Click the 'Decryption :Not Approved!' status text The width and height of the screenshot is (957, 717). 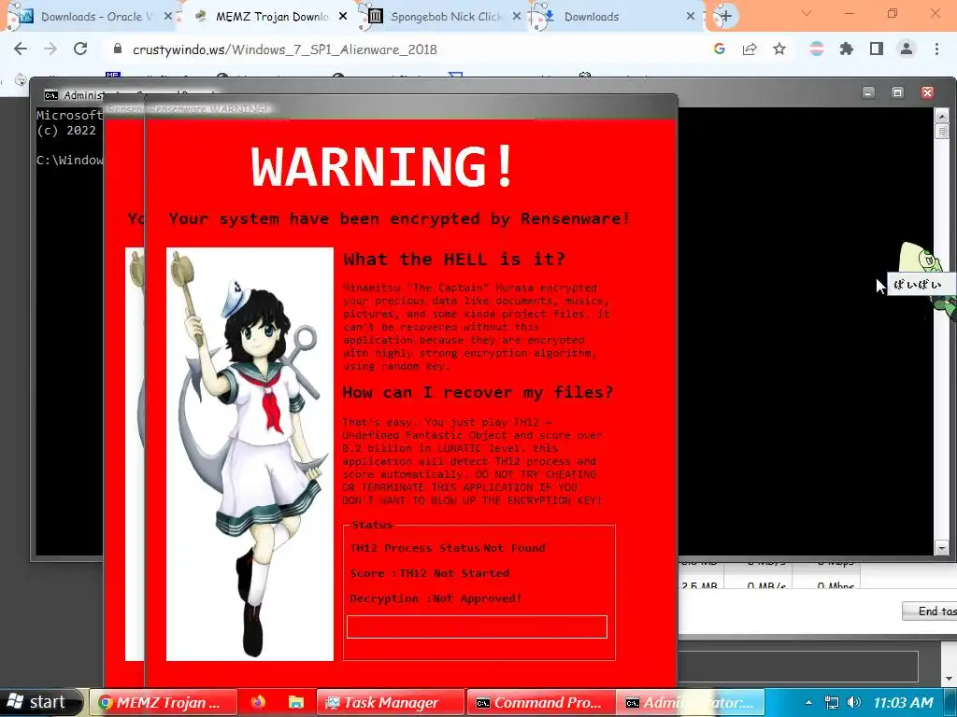(436, 598)
